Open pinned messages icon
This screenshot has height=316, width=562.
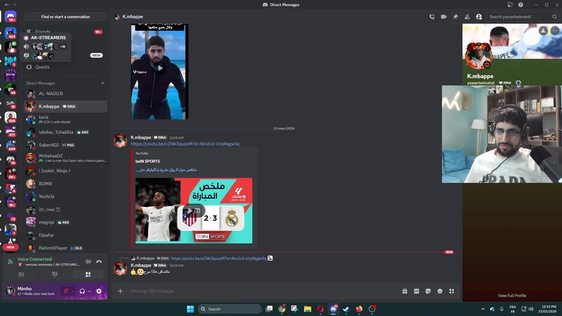pos(455,17)
